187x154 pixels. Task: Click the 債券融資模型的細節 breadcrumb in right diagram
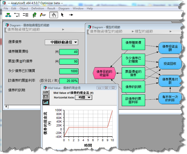pos(106,32)
